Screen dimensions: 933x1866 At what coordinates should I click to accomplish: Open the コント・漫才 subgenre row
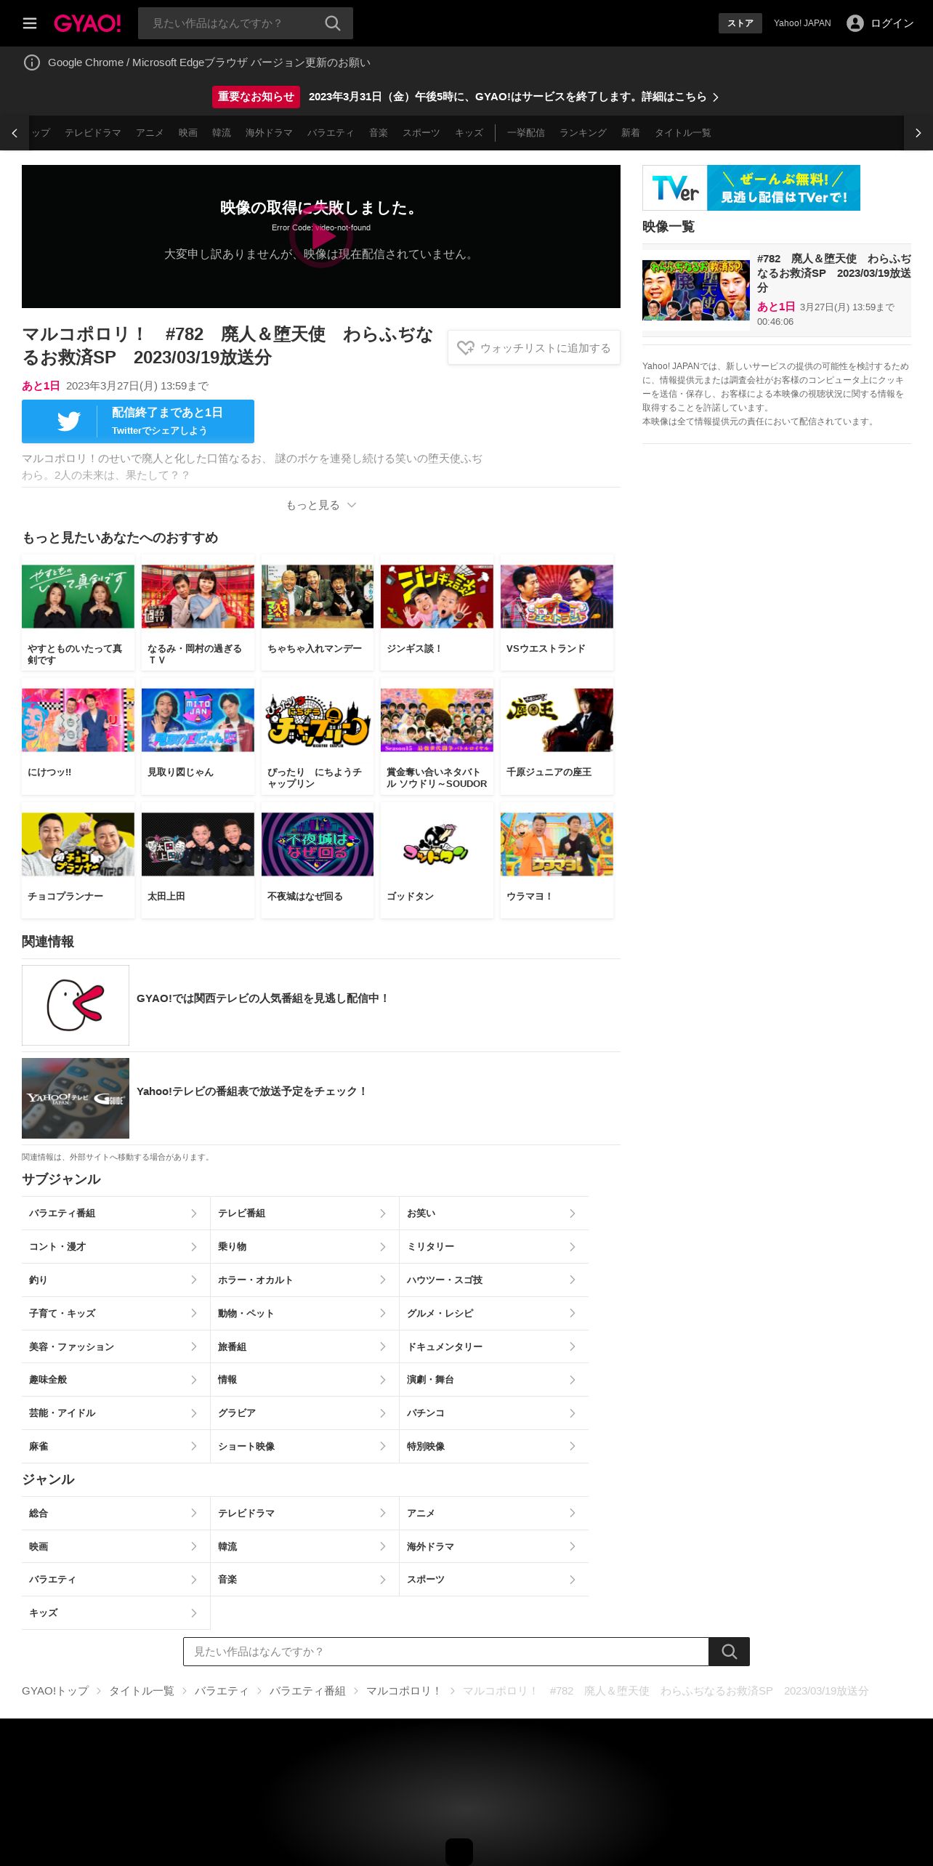(x=116, y=1247)
